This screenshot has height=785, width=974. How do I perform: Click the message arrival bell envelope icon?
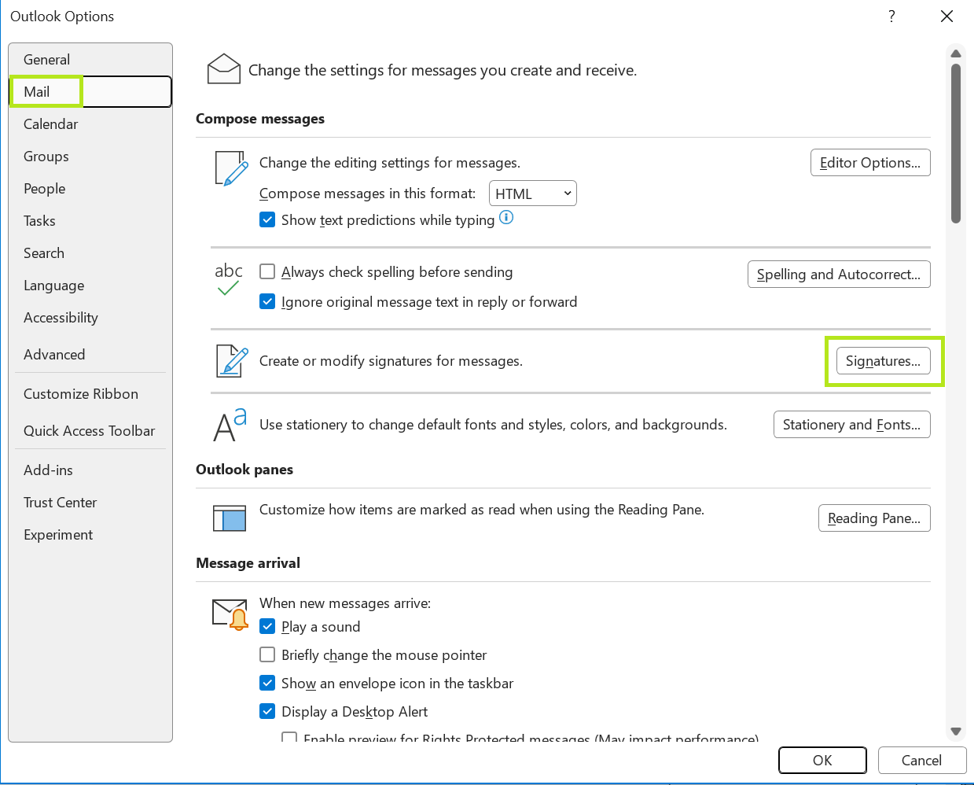click(x=230, y=614)
